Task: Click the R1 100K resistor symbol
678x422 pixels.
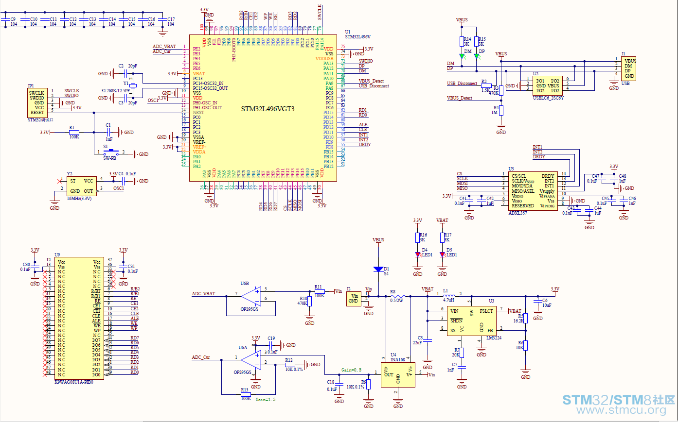Action: click(73, 132)
